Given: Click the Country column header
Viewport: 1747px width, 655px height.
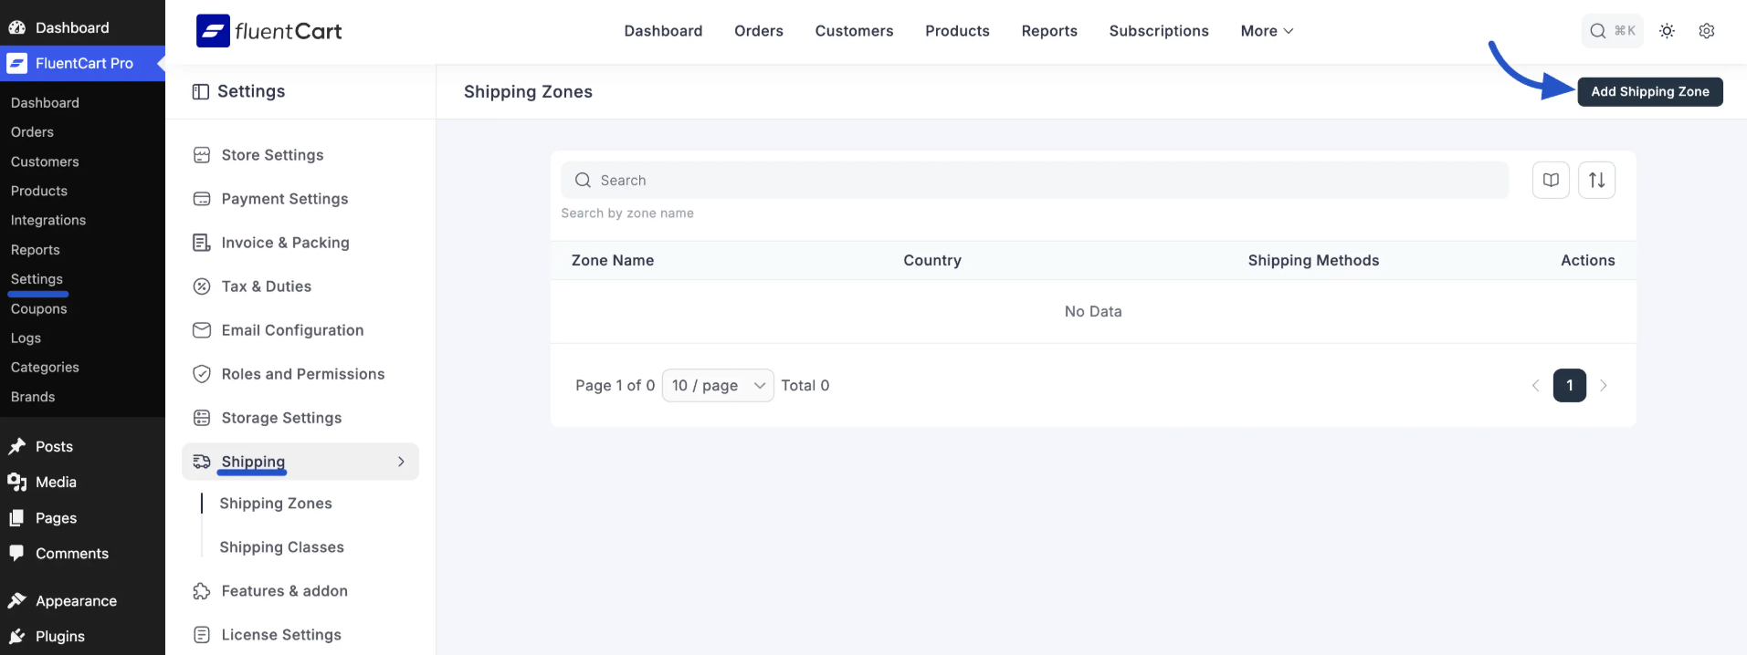Looking at the screenshot, I should (x=932, y=260).
